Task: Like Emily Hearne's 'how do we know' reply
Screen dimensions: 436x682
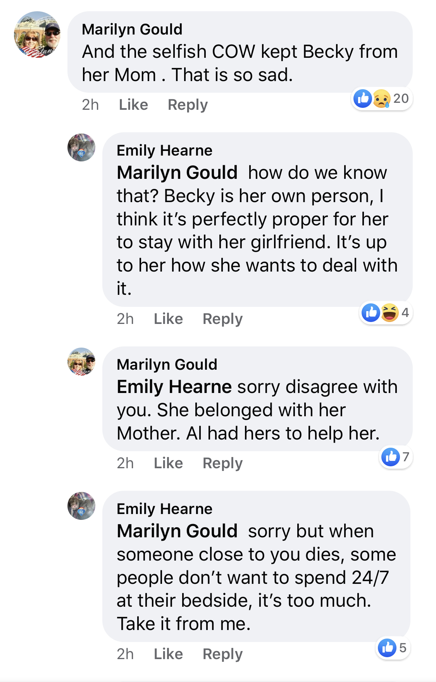Action: [x=168, y=319]
